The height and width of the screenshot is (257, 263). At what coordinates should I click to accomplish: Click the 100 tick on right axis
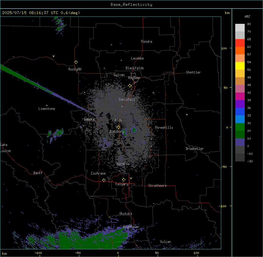click(224, 48)
